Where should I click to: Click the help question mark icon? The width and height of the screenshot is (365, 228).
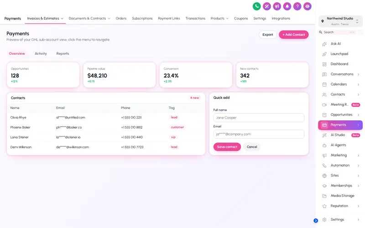[x=297, y=6]
